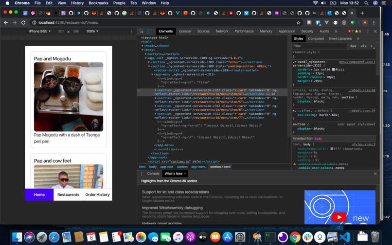
Task: Expand section with router-link item/5
Action: [x=156, y=98]
